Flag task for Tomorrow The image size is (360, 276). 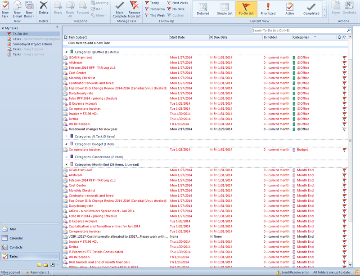click(155, 9)
